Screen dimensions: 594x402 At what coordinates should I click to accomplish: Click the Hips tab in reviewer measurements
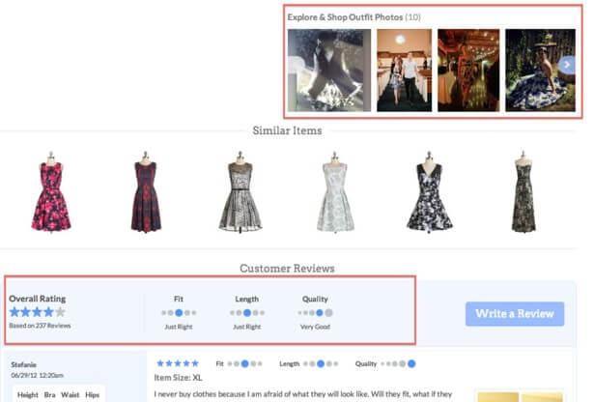93,395
